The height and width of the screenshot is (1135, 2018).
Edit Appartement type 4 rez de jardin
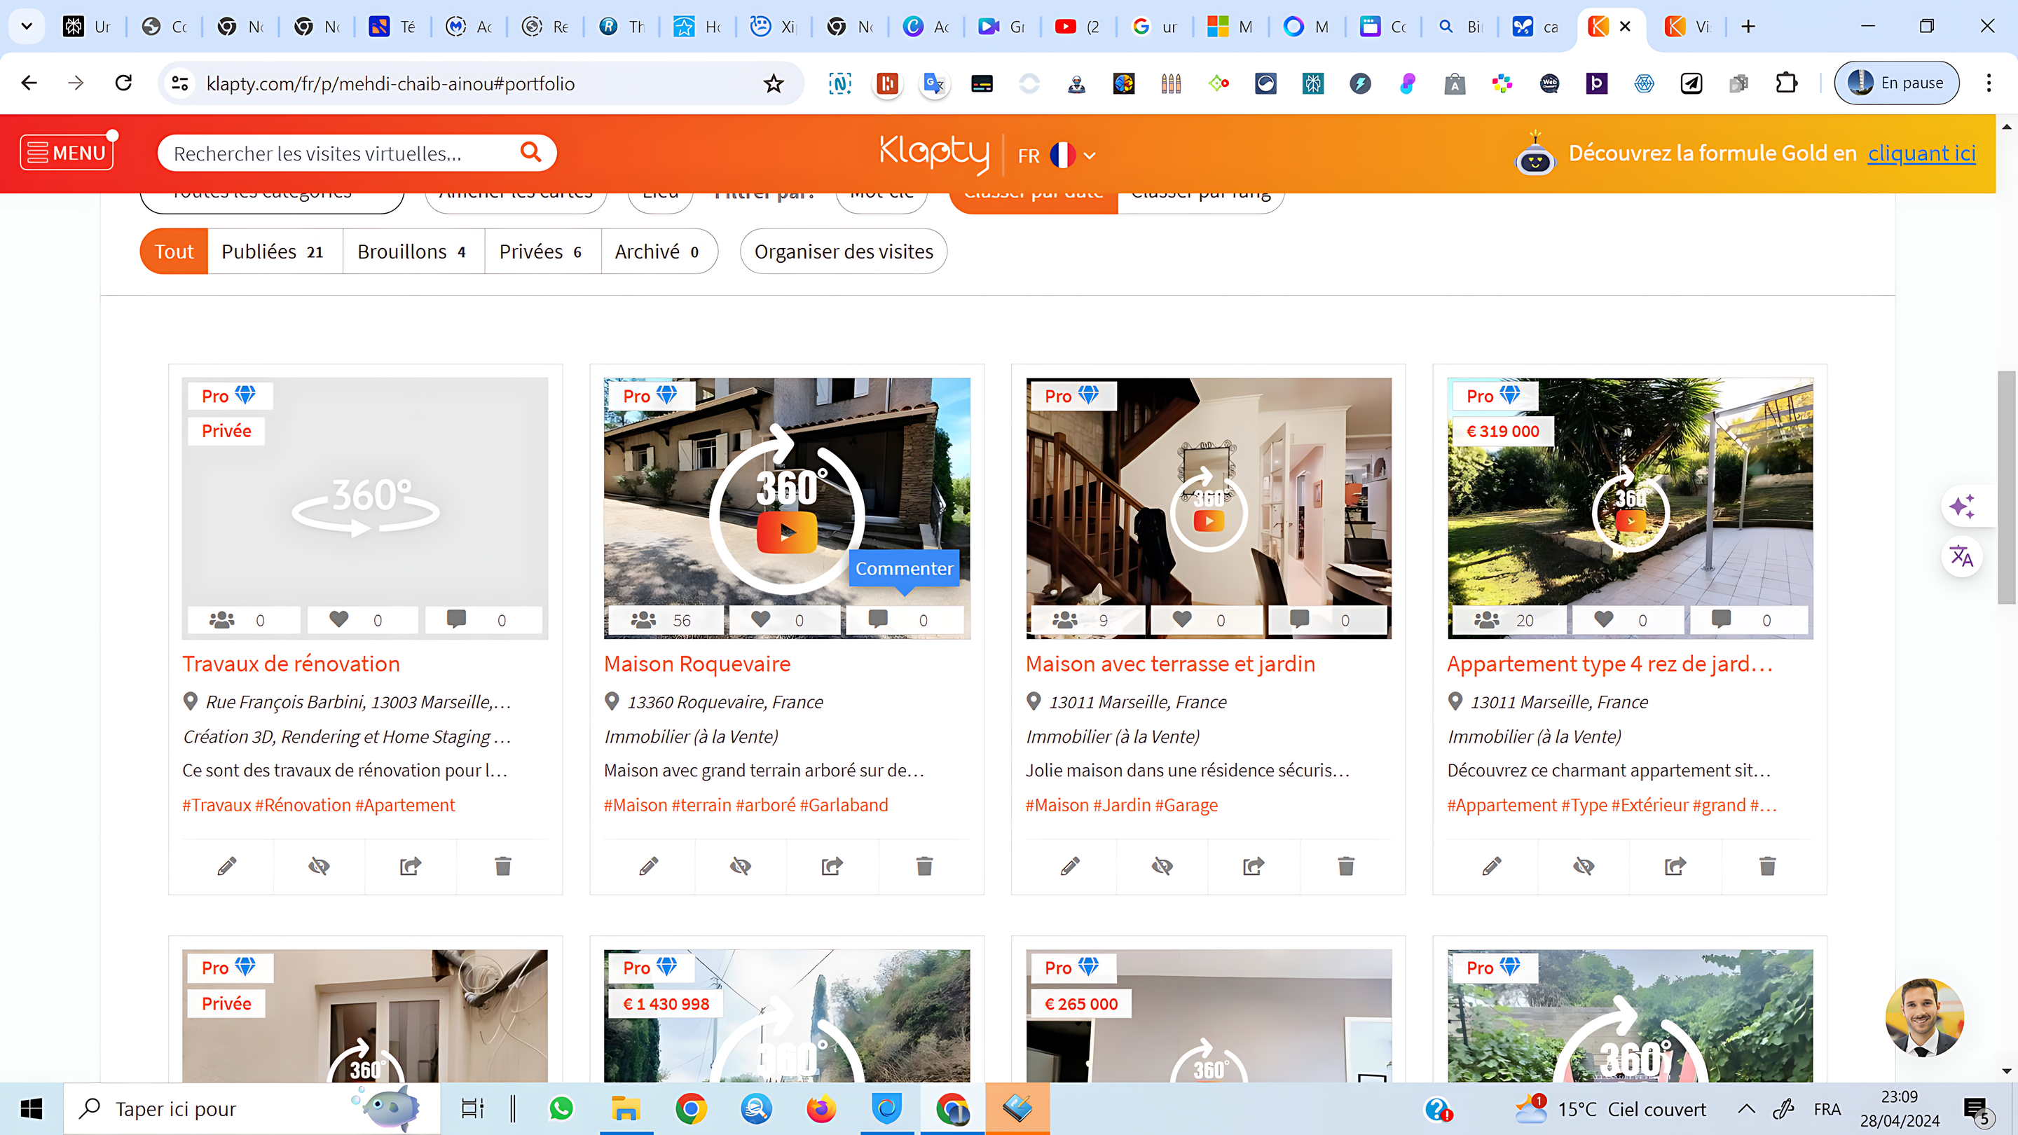pyautogui.click(x=1492, y=865)
